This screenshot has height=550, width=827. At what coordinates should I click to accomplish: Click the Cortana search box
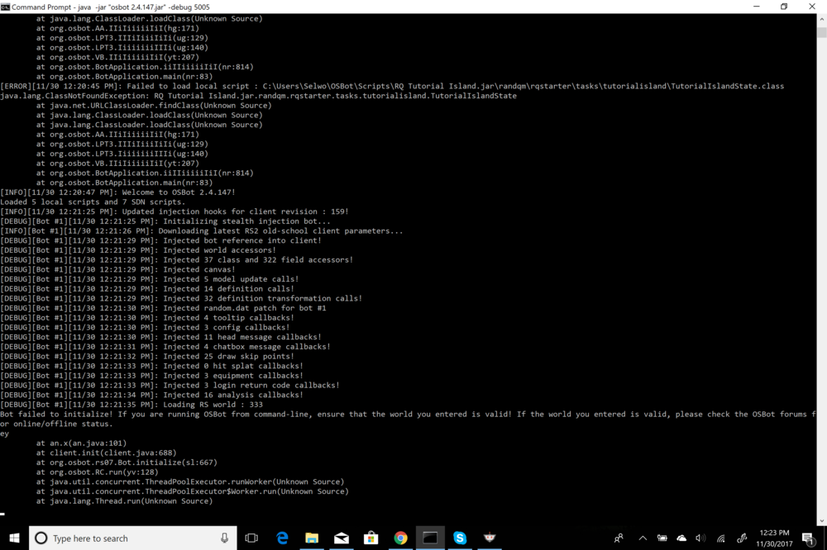[133, 538]
